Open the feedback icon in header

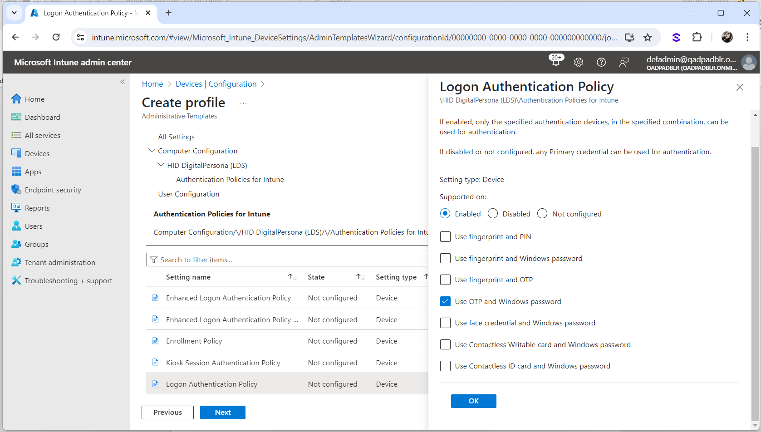click(x=624, y=62)
